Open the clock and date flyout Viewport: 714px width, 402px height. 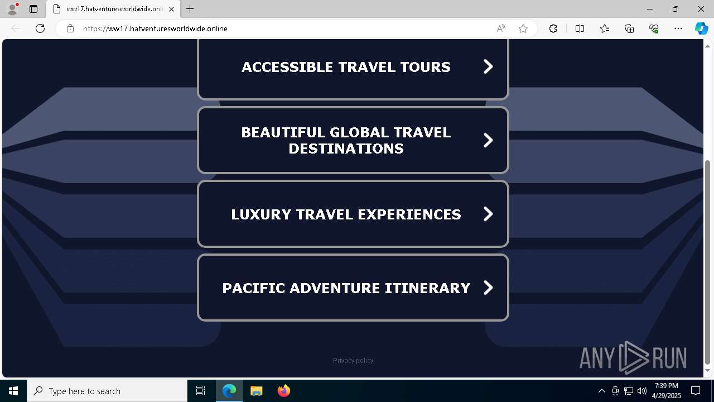(x=667, y=391)
